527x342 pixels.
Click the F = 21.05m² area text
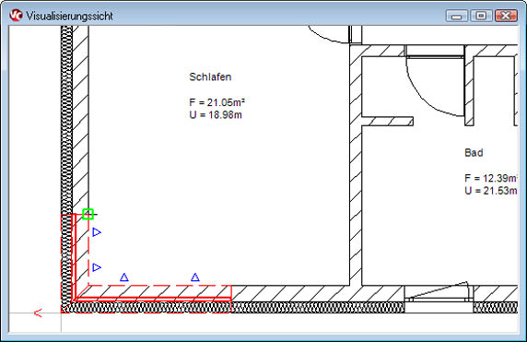point(217,102)
